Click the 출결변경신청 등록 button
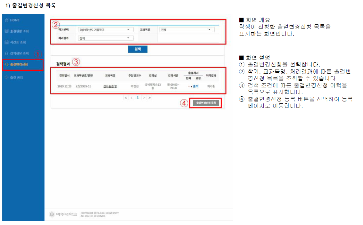This screenshot has width=363, height=225. point(206,103)
